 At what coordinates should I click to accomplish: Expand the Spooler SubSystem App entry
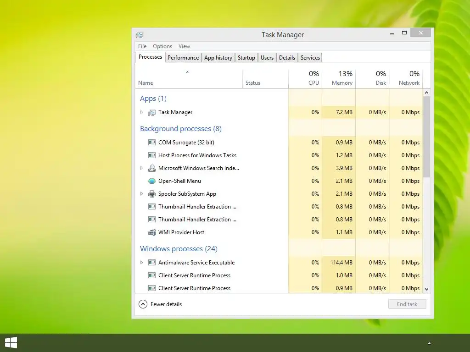pos(141,194)
